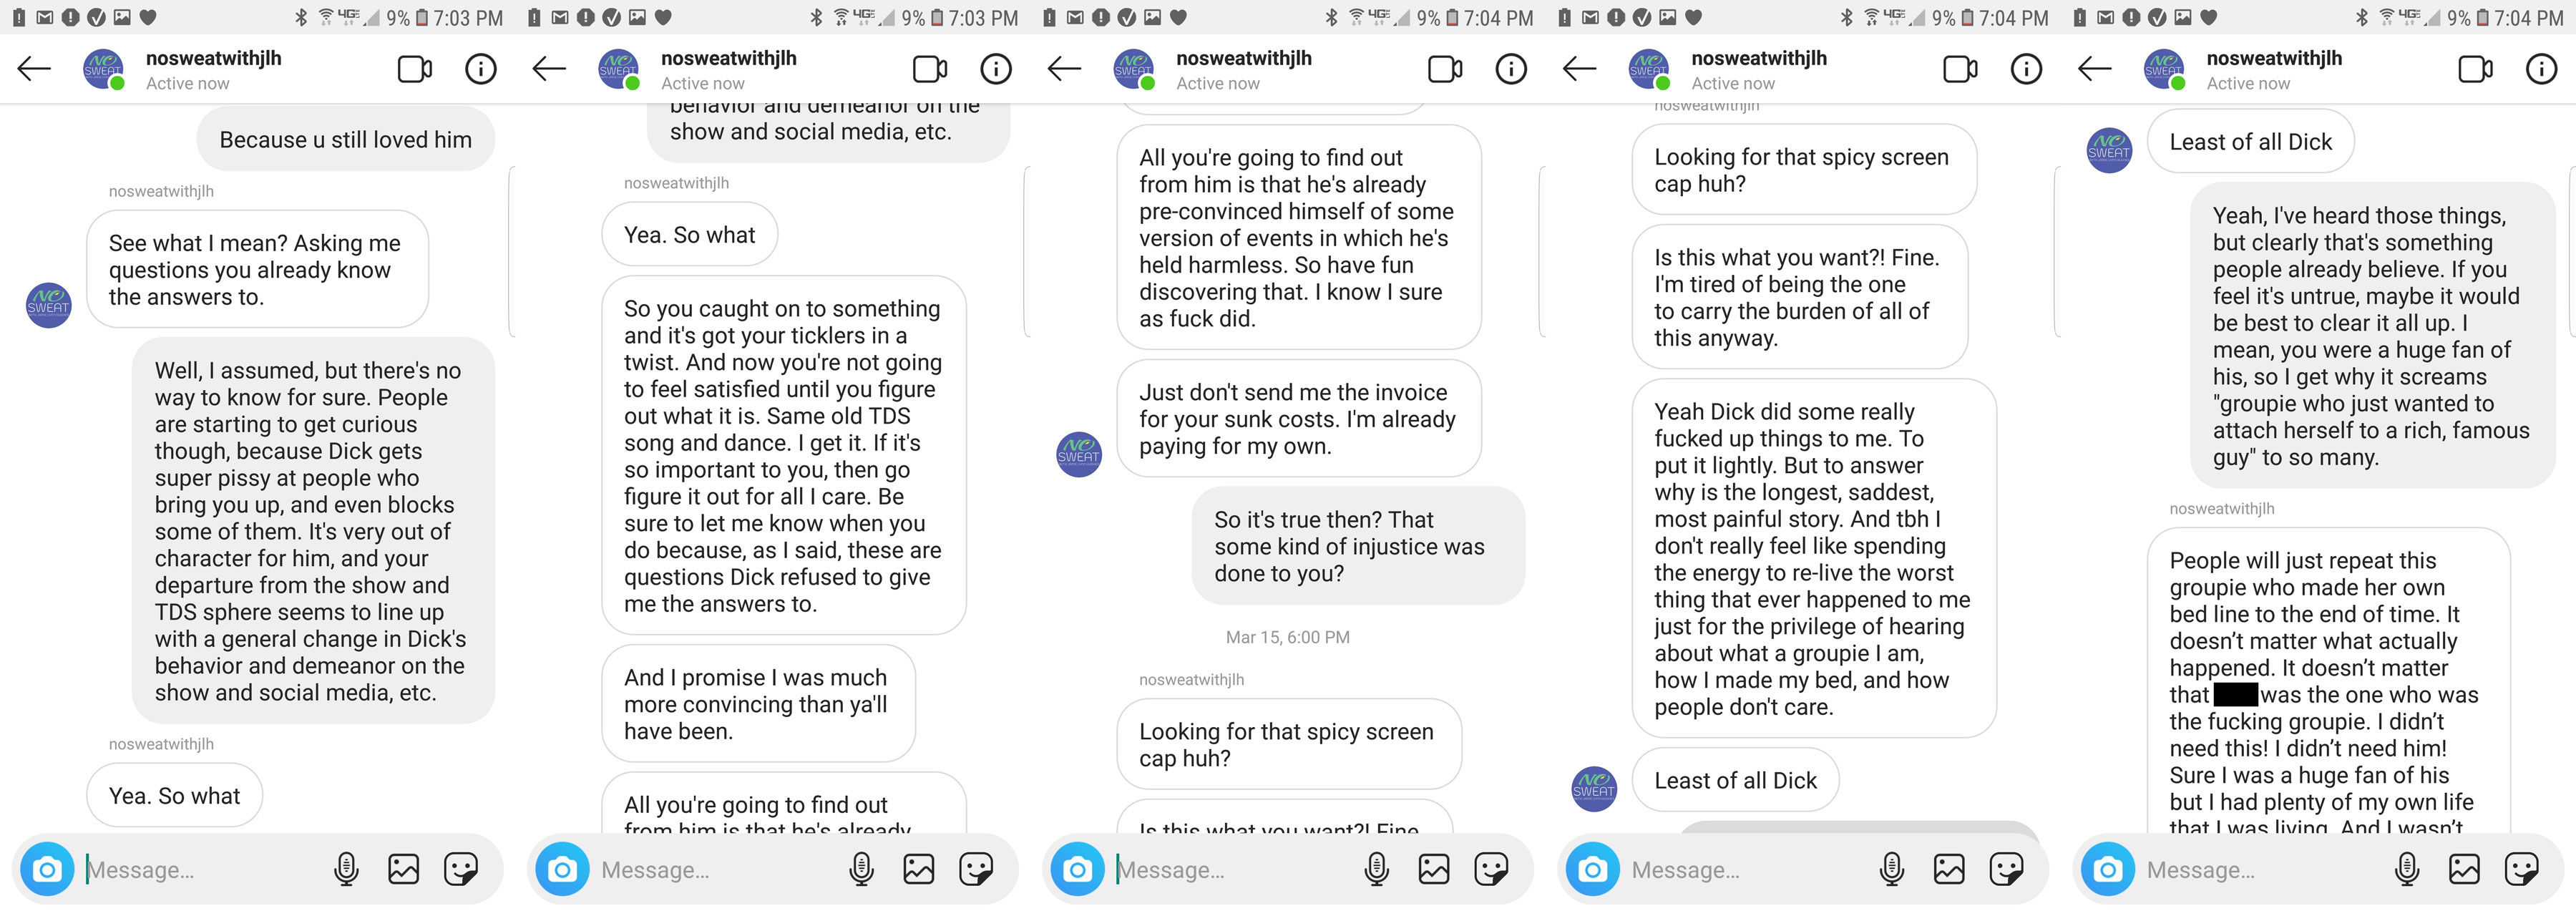Open sticker icon in chat containing "So it's true then?"
2576x916 pixels.
point(1491,869)
